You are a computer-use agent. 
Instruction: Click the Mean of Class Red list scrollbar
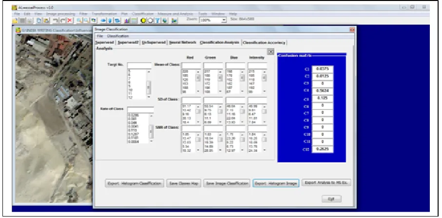tap(198, 81)
